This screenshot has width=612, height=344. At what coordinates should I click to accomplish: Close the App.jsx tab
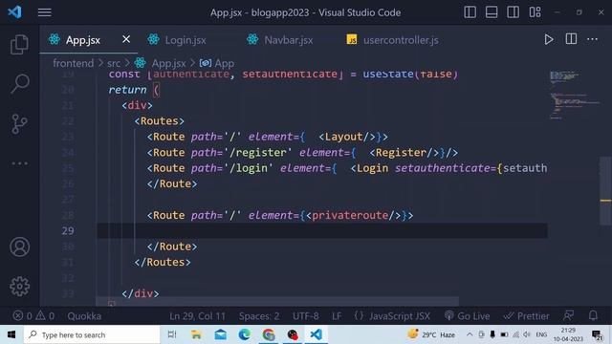coord(126,39)
